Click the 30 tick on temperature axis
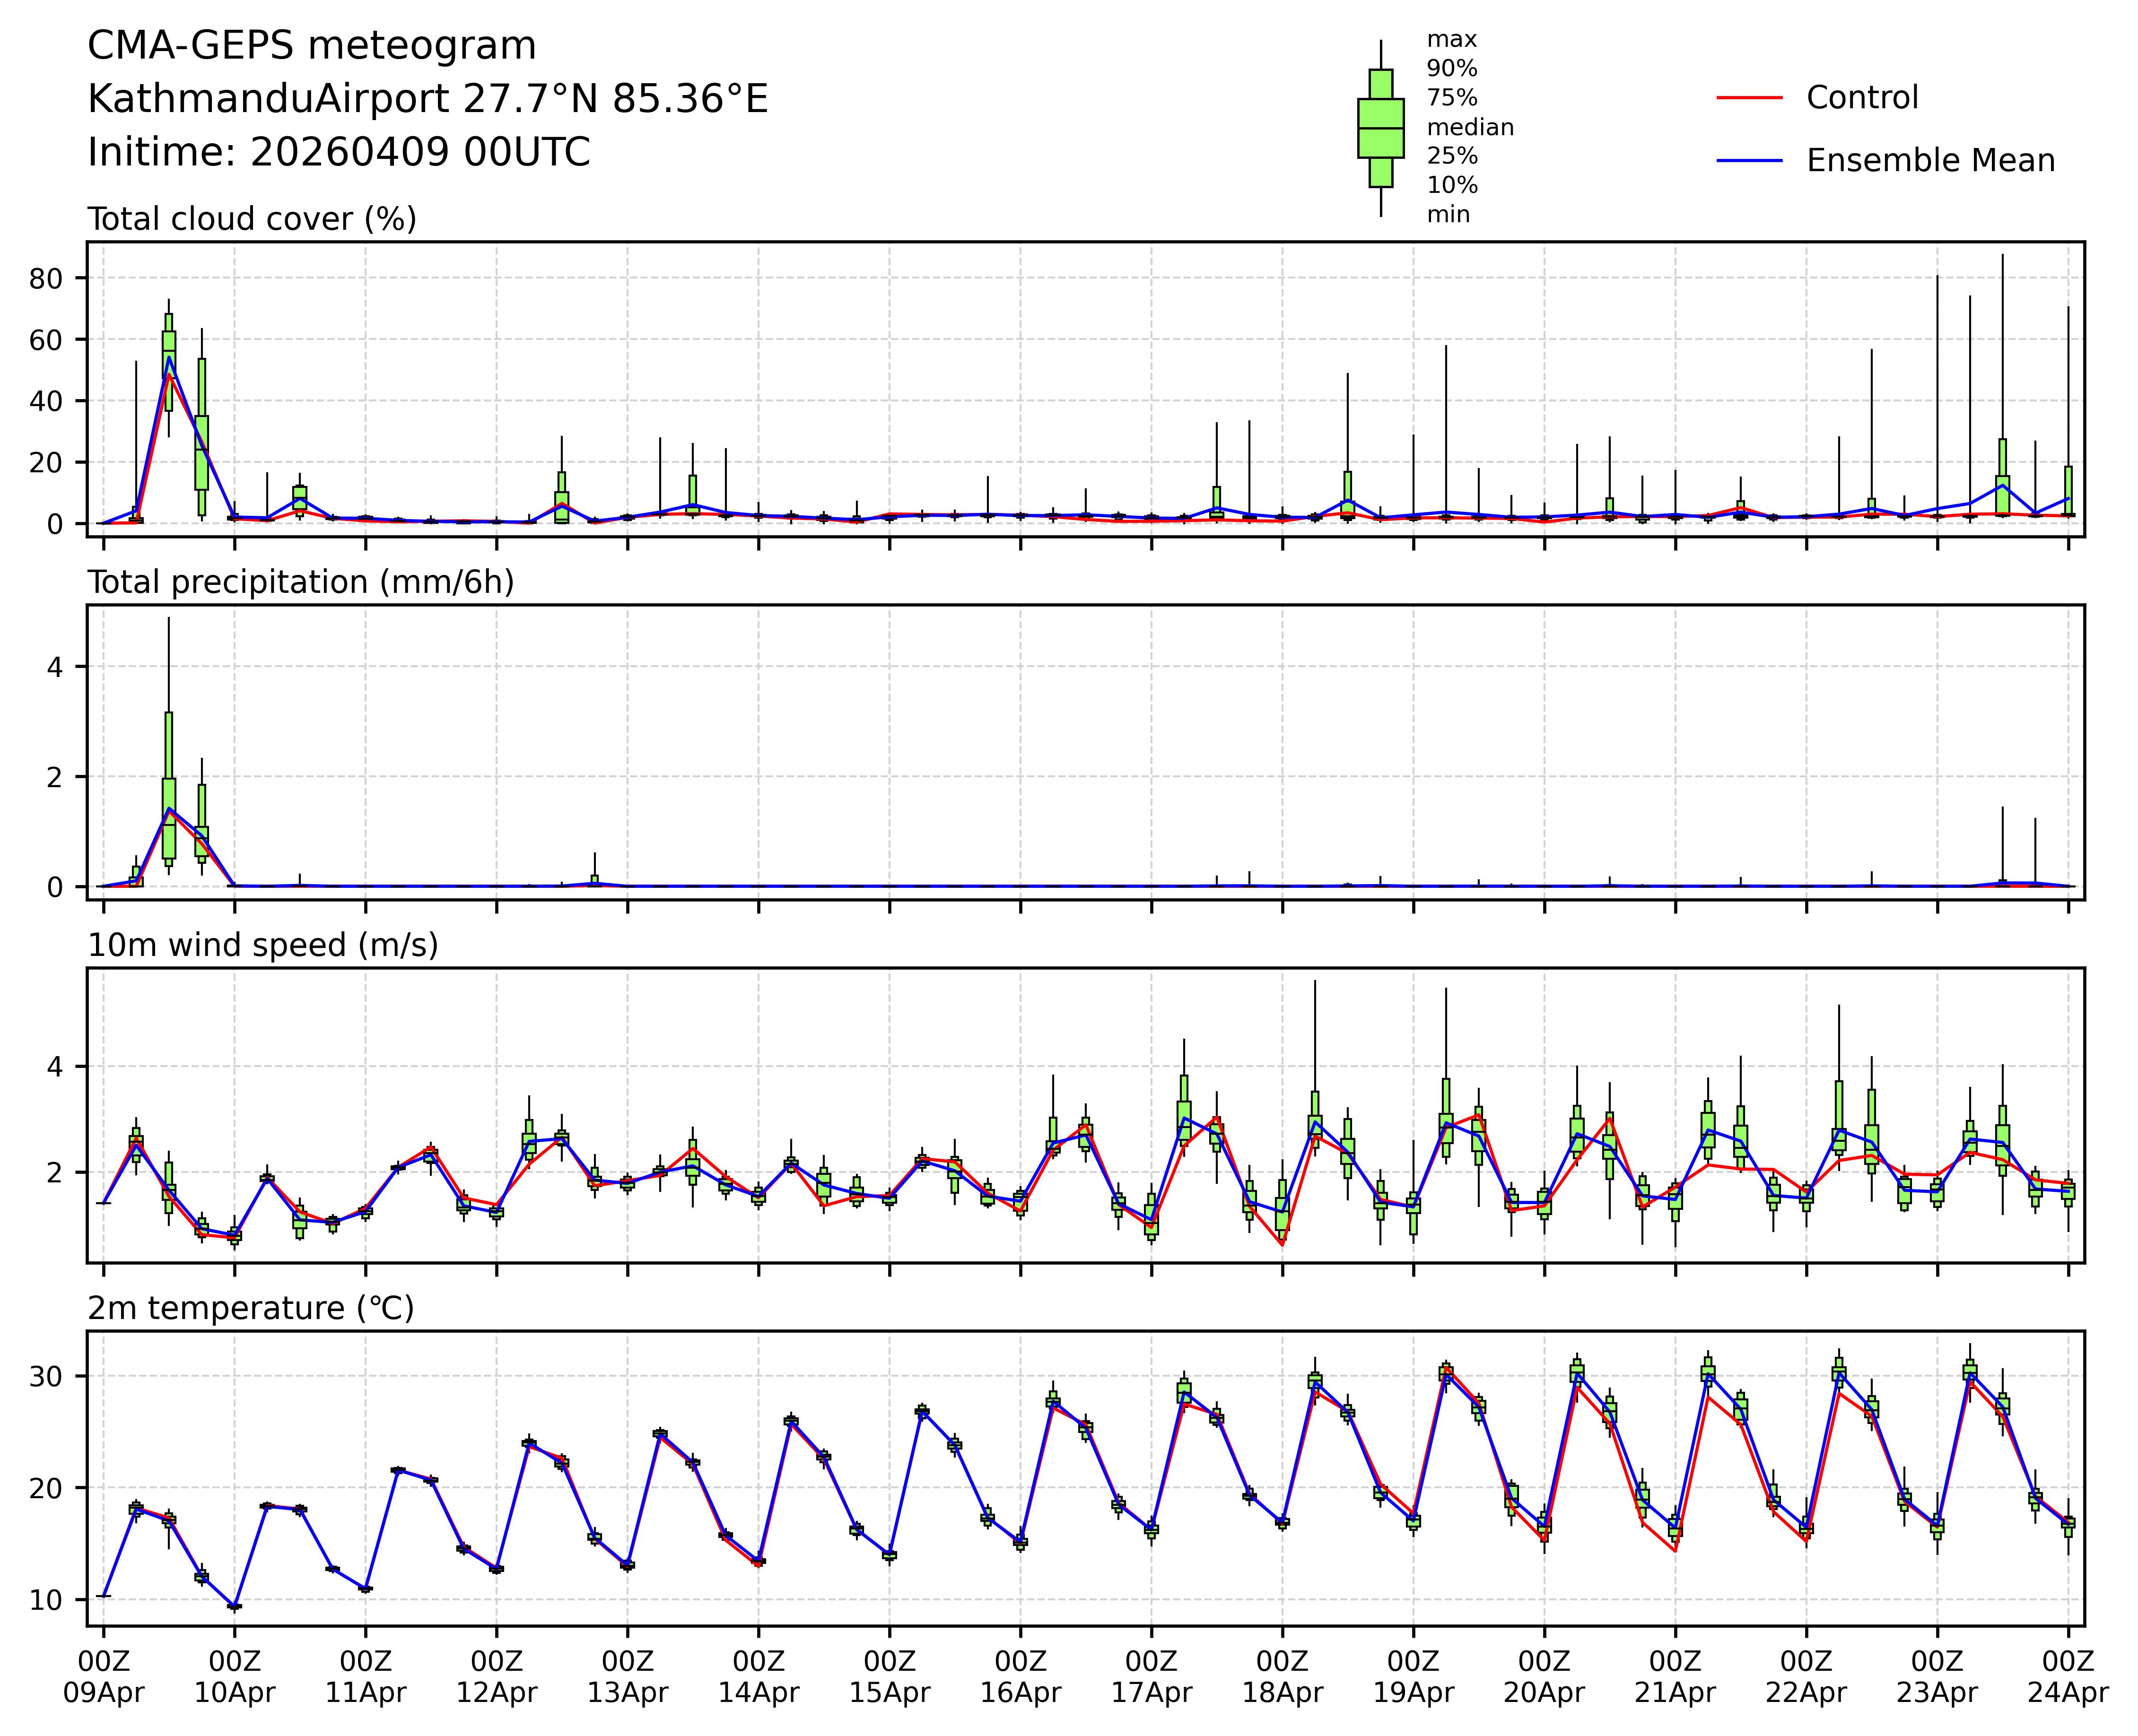Image resolution: width=2138 pixels, height=1736 pixels. click(x=46, y=1377)
